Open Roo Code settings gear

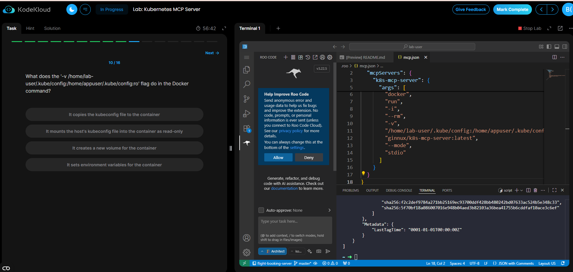(330, 57)
